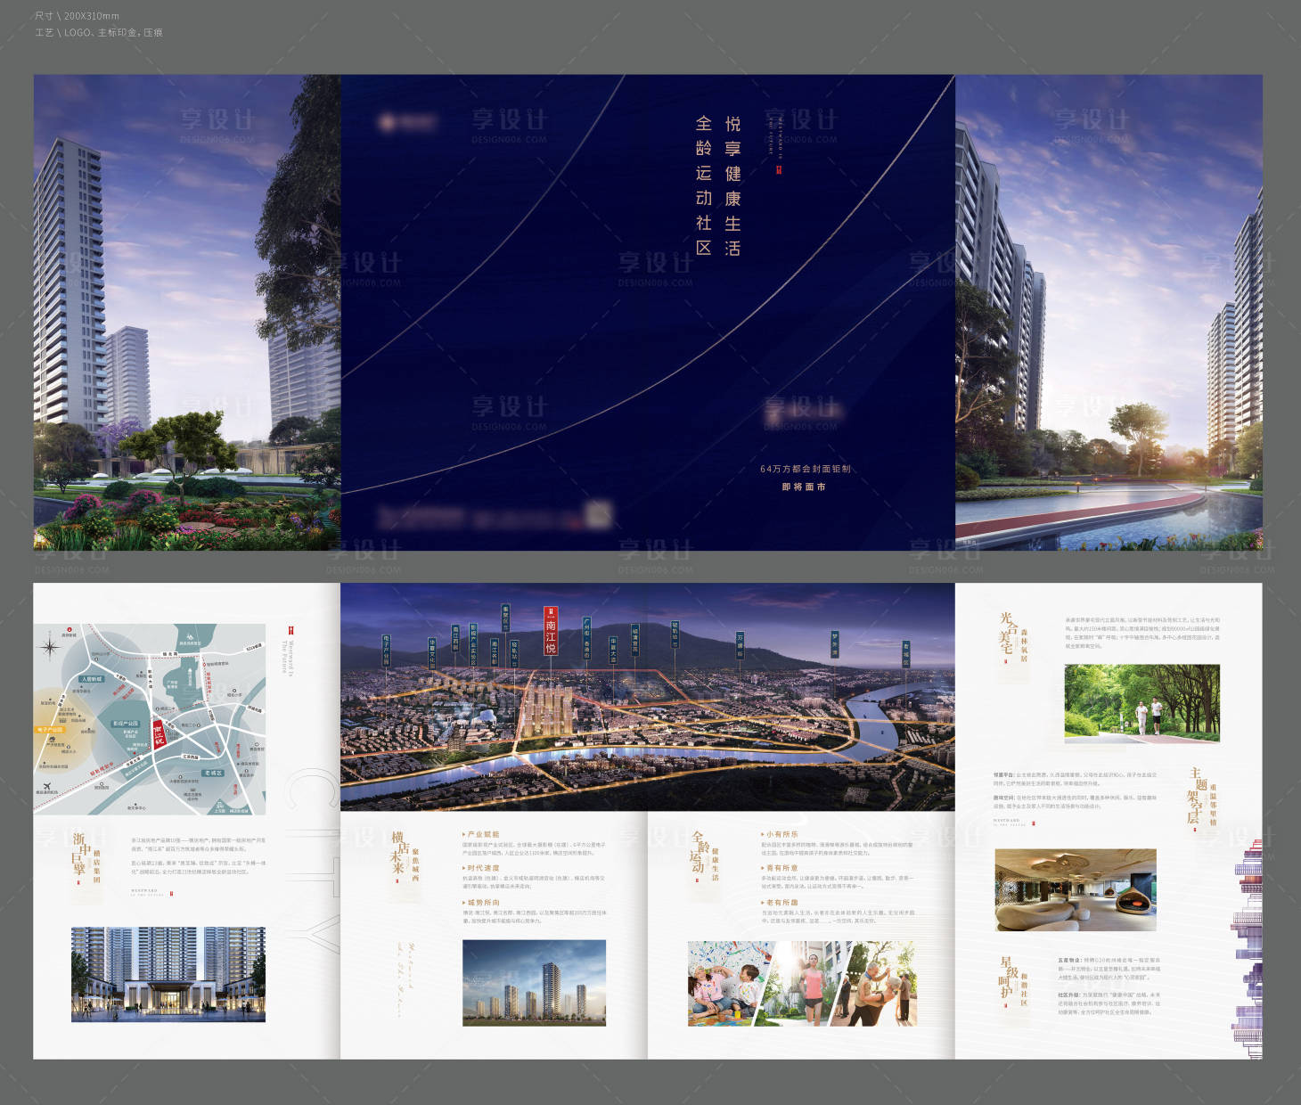Screen dimensions: 1301x1105
Task: Click the cover title 全龄运动社区
Action: point(704,185)
